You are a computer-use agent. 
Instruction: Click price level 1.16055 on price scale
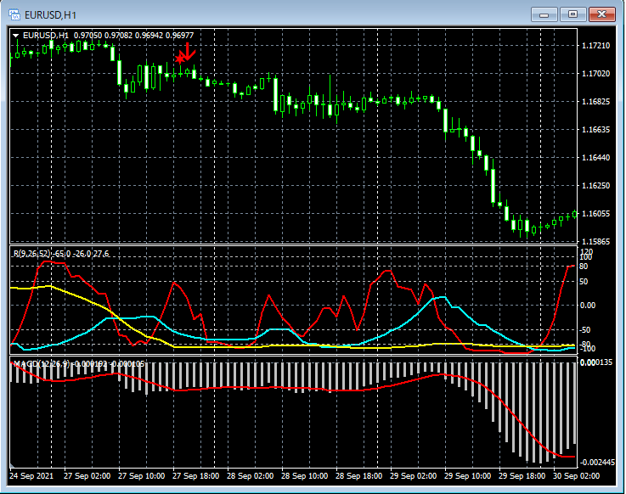tap(596, 214)
